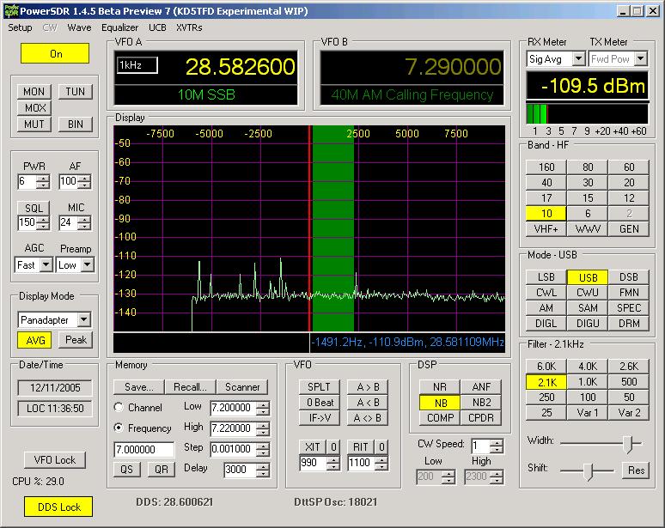Toggle the yellow On power button
The width and height of the screenshot is (665, 528).
[x=55, y=53]
